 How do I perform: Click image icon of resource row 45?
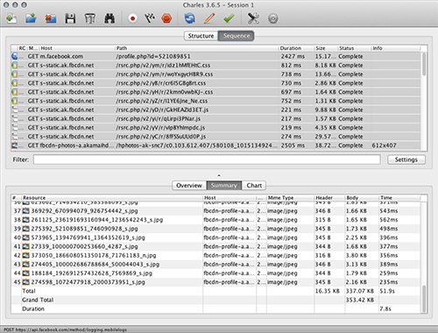tap(26, 282)
